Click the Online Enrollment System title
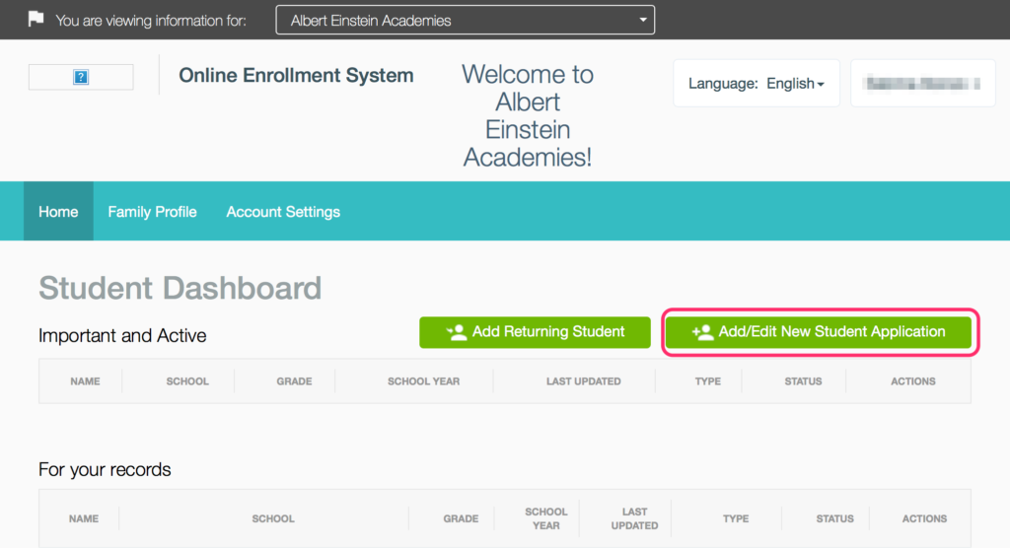This screenshot has width=1010, height=548. coord(296,75)
